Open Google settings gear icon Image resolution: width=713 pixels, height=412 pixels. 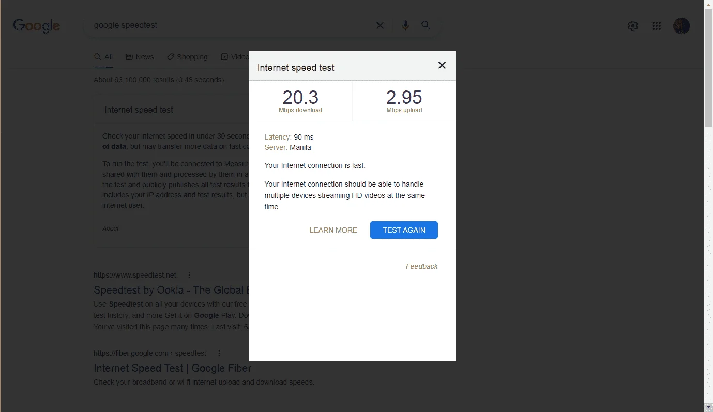(633, 26)
